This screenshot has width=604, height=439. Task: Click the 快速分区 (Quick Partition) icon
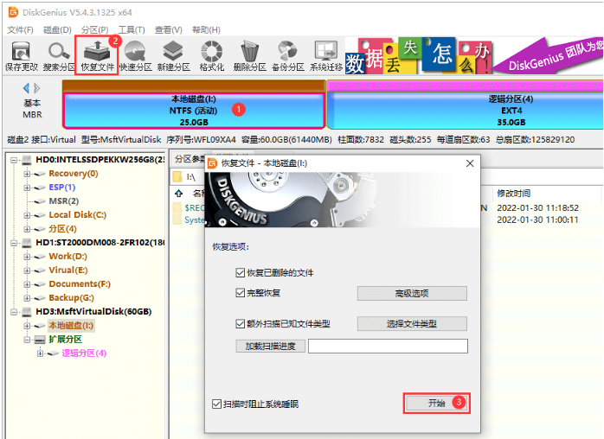[x=135, y=55]
